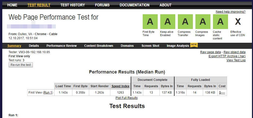Click the CDN grade X icon
The image size is (253, 118).
pyautogui.click(x=238, y=22)
